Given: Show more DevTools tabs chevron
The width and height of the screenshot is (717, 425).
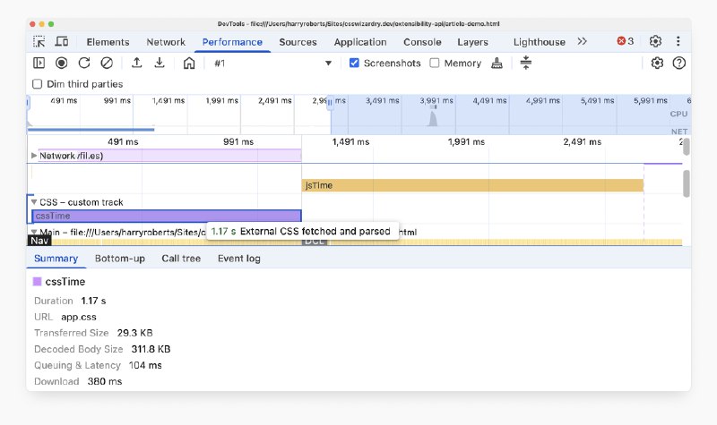Looking at the screenshot, I should click(582, 41).
